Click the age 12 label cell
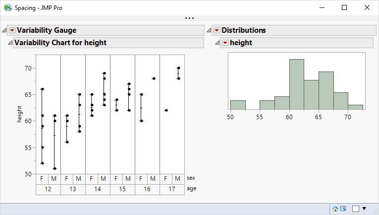The height and width of the screenshot is (215, 379). pos(48,189)
